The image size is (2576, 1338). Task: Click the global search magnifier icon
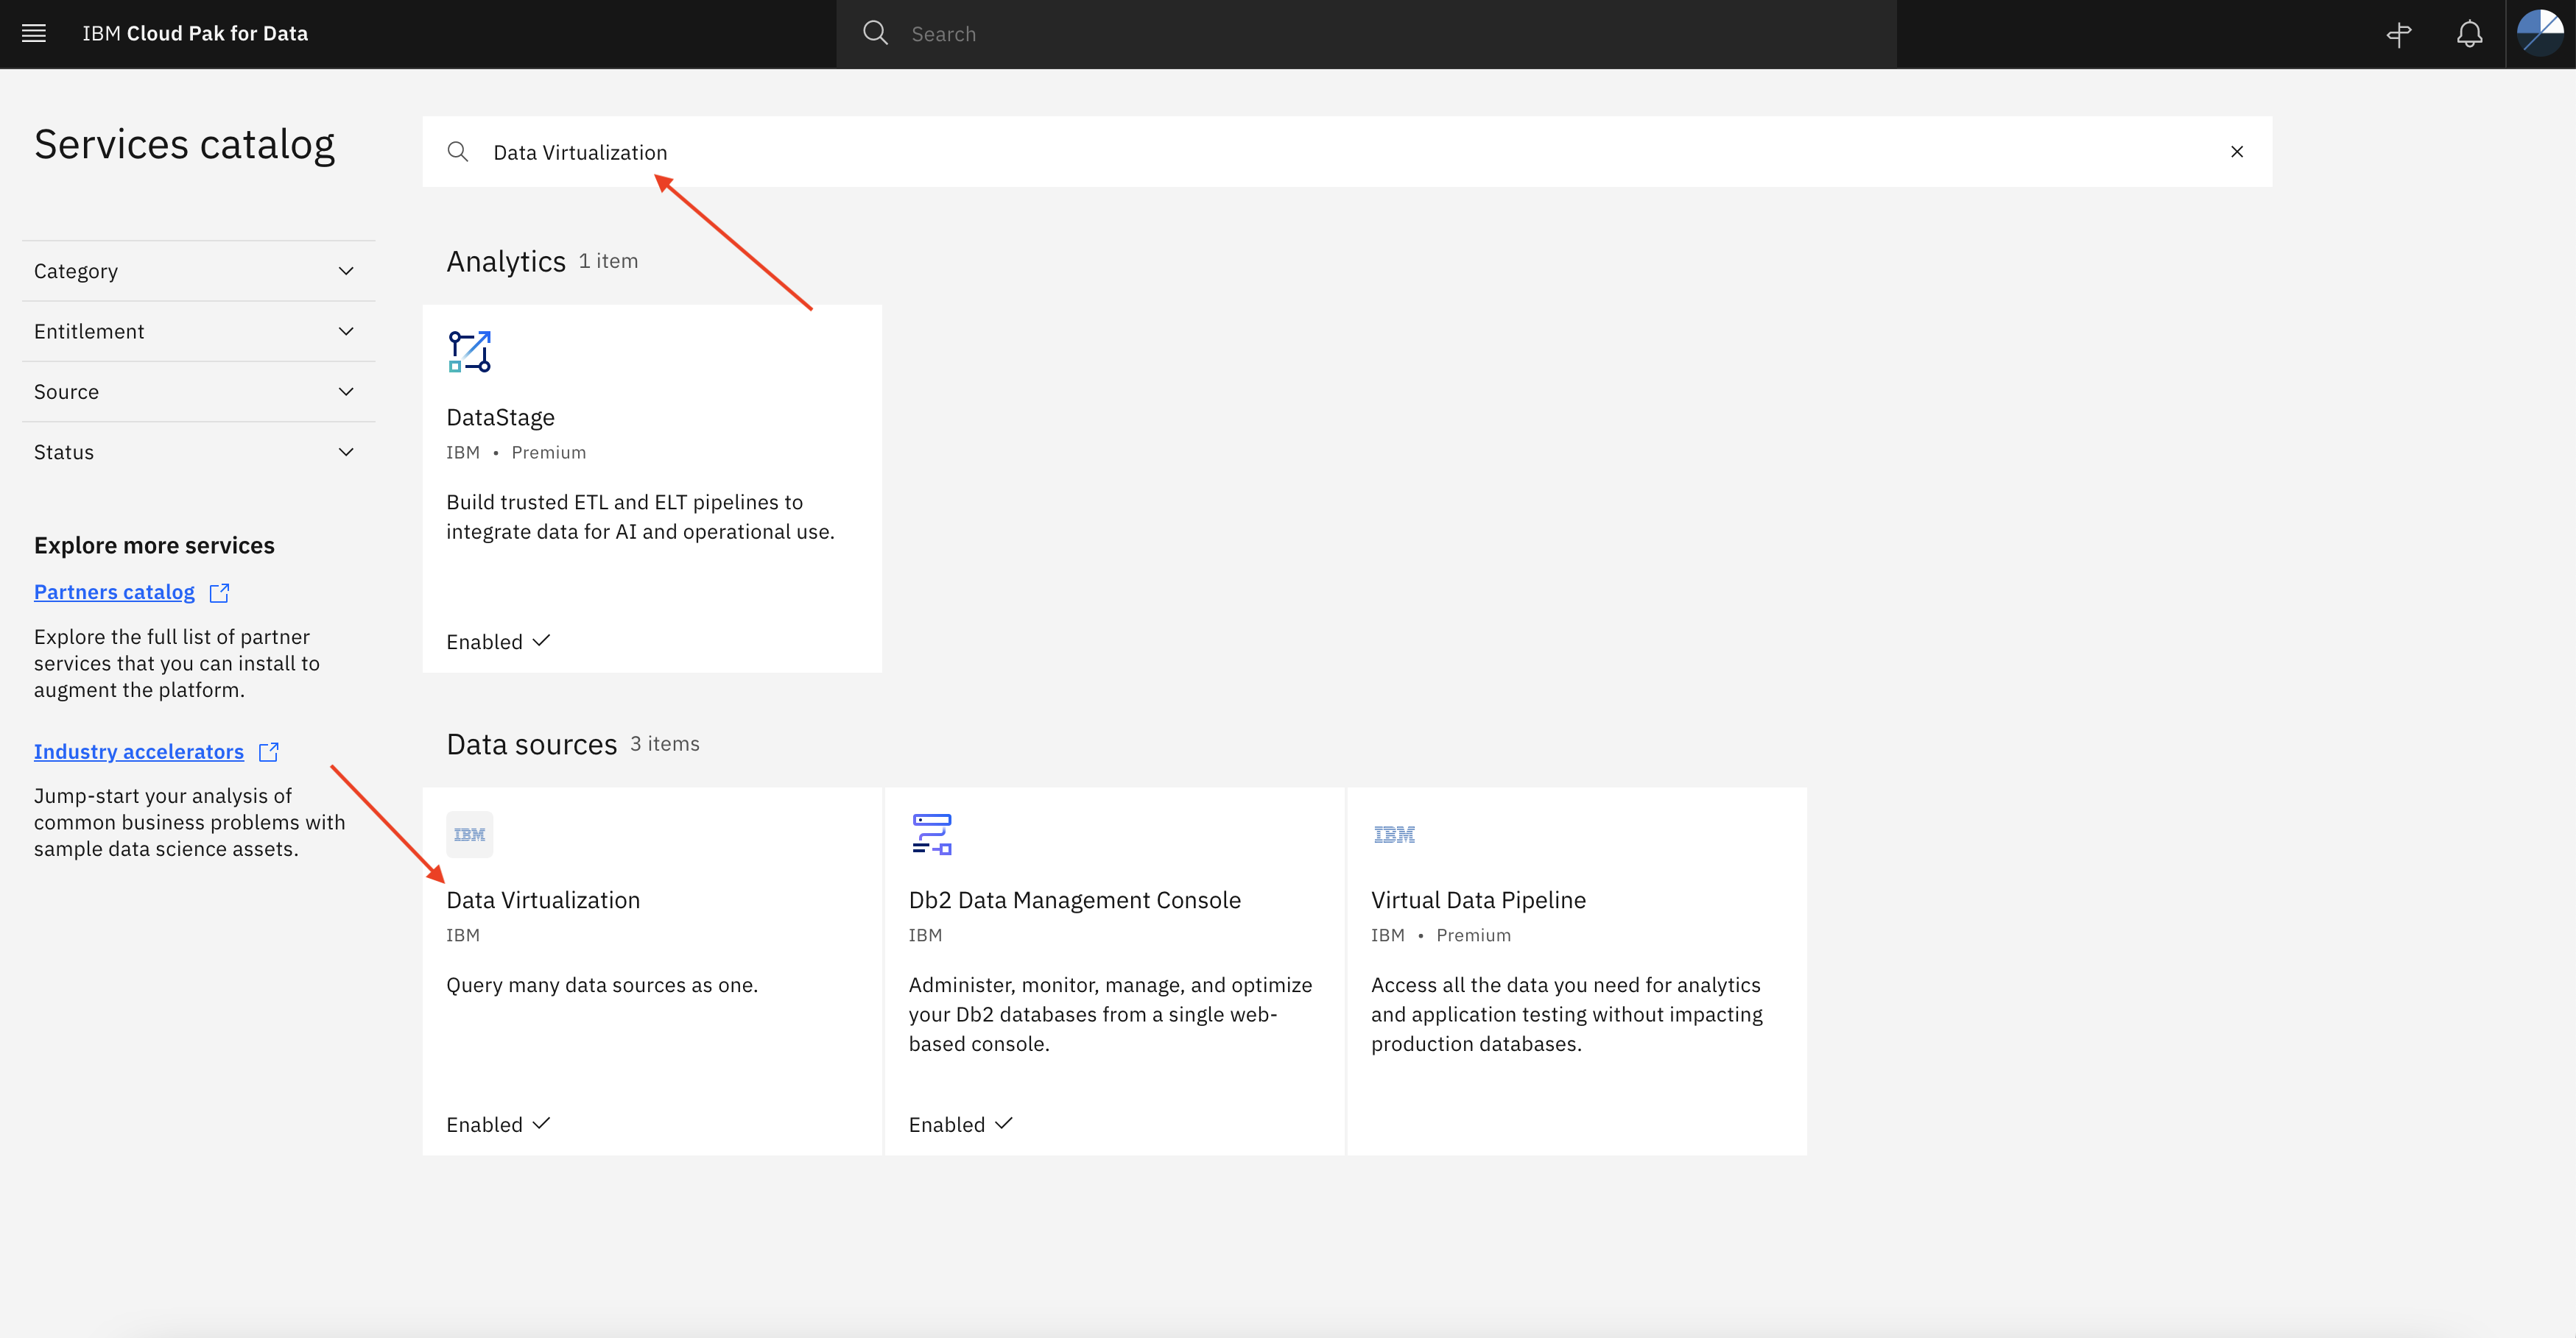875,33
